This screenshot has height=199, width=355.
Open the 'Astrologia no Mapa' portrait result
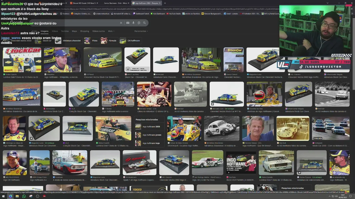(x=14, y=129)
